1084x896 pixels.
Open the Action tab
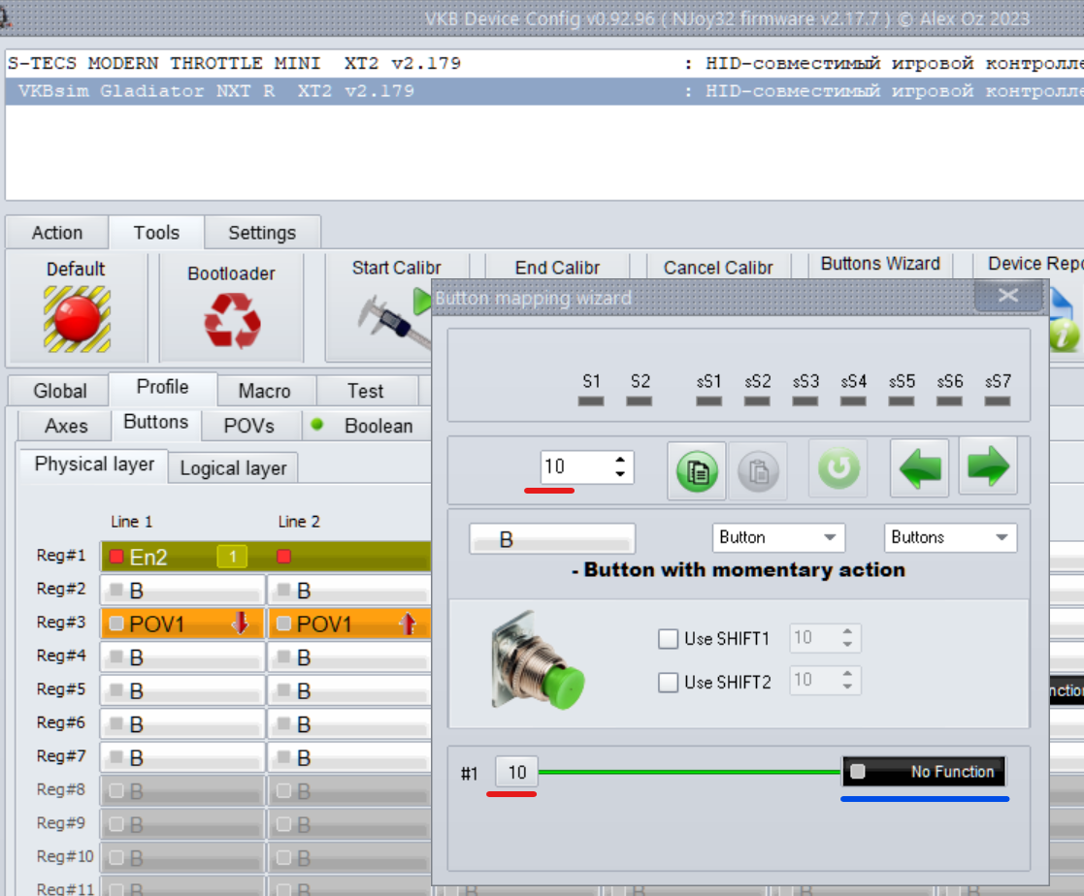point(56,232)
